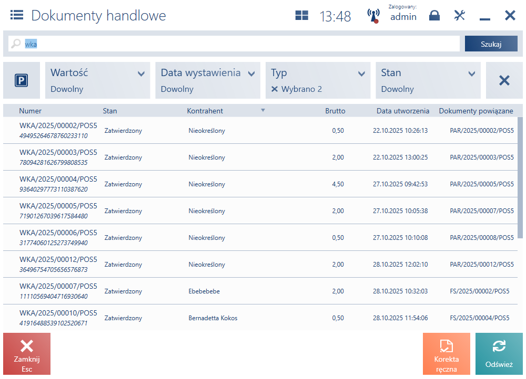Expand the Data wystawienia filter dropdown
Viewport: 526px width, 379px height.
(x=208, y=80)
